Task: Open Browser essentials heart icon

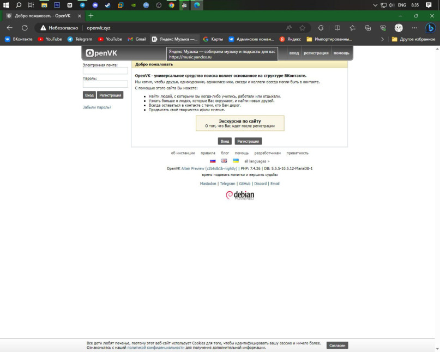Action: [383, 28]
